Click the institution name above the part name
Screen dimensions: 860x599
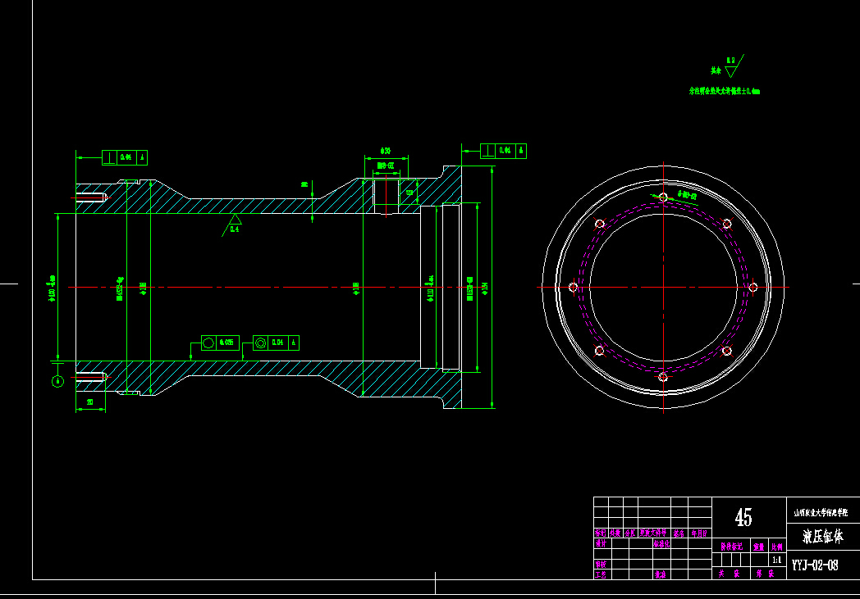coord(821,512)
